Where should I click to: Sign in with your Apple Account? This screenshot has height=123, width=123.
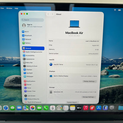[32, 25]
